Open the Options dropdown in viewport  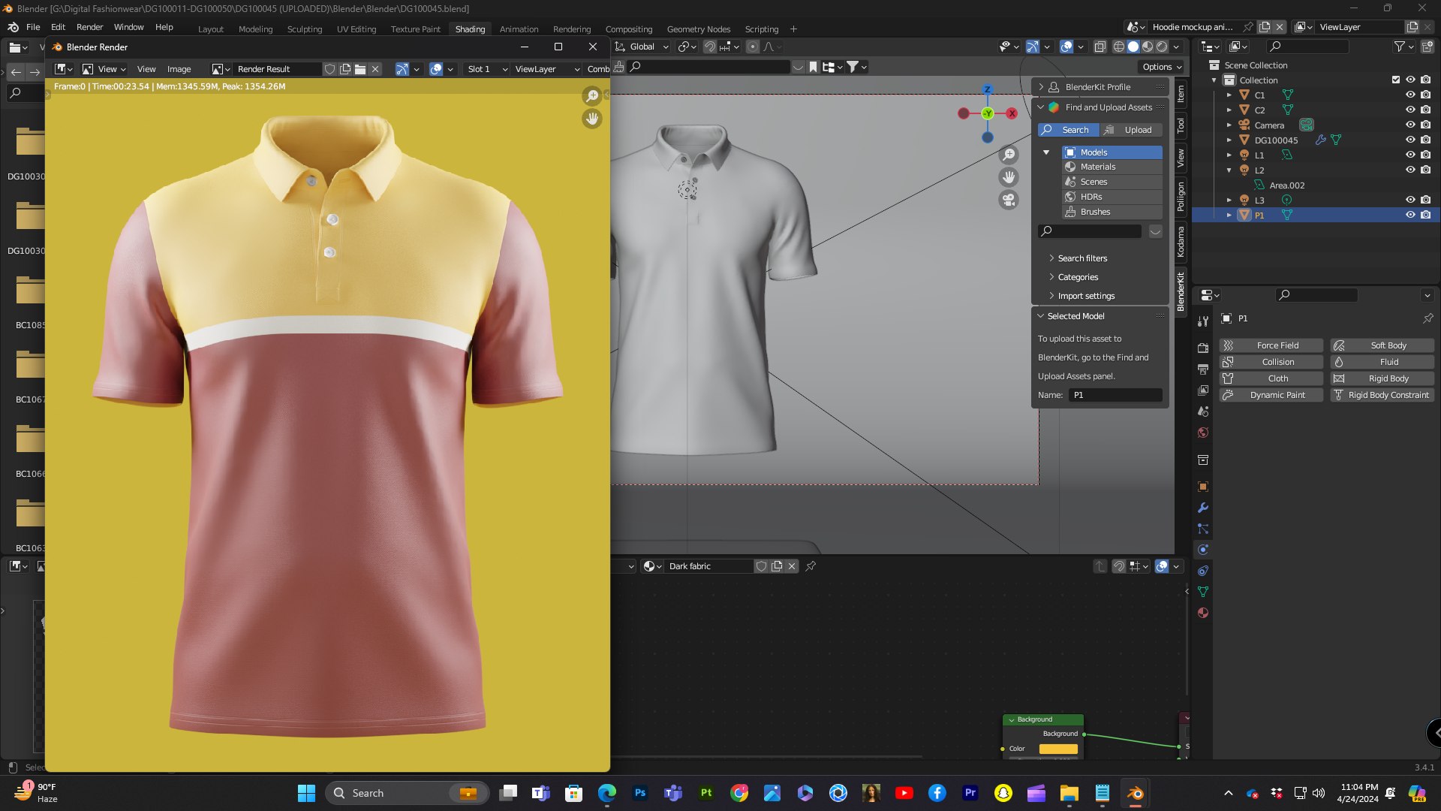click(1162, 67)
